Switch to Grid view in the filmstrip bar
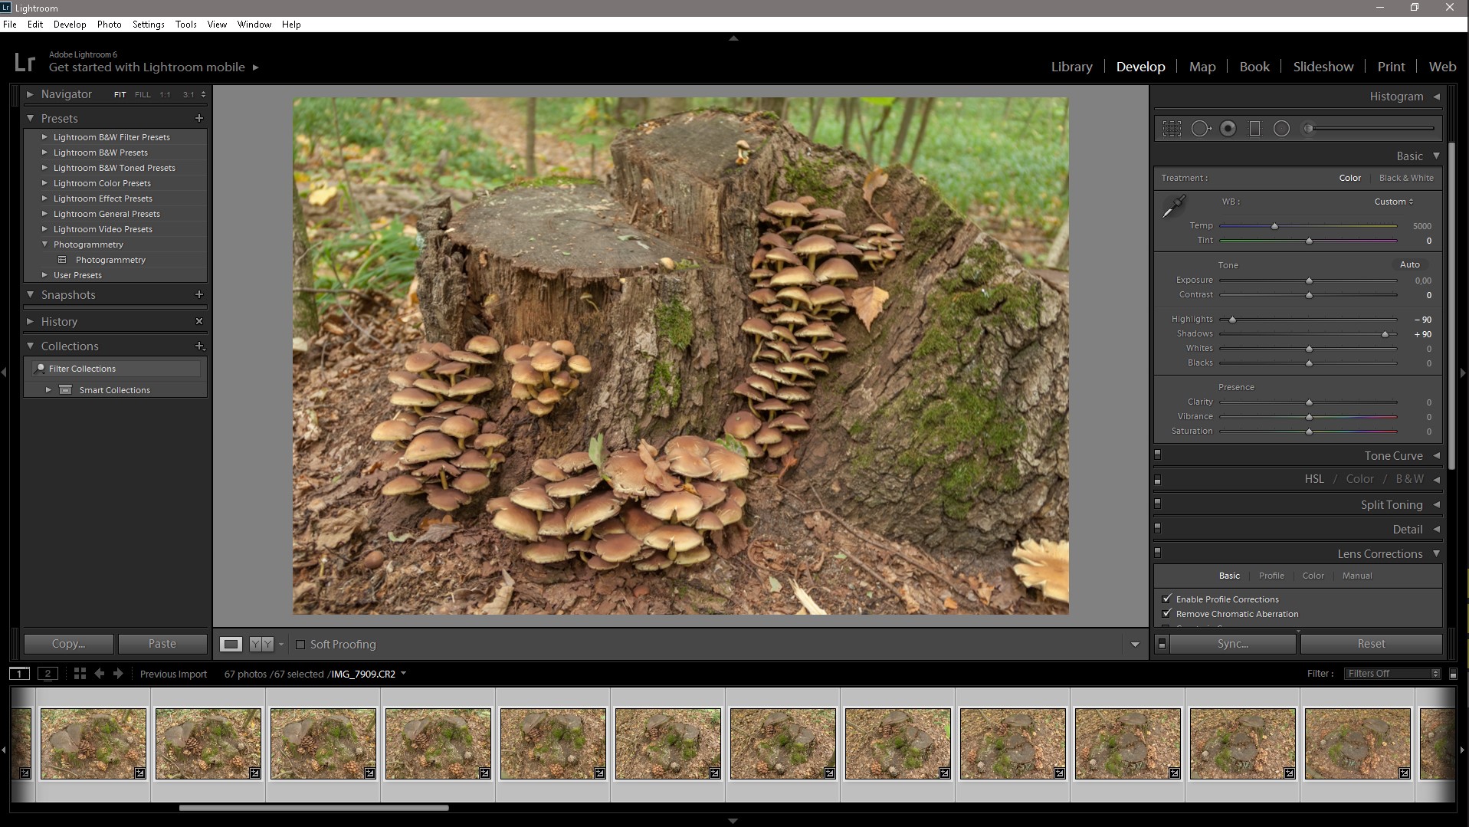Image resolution: width=1469 pixels, height=827 pixels. [80, 674]
